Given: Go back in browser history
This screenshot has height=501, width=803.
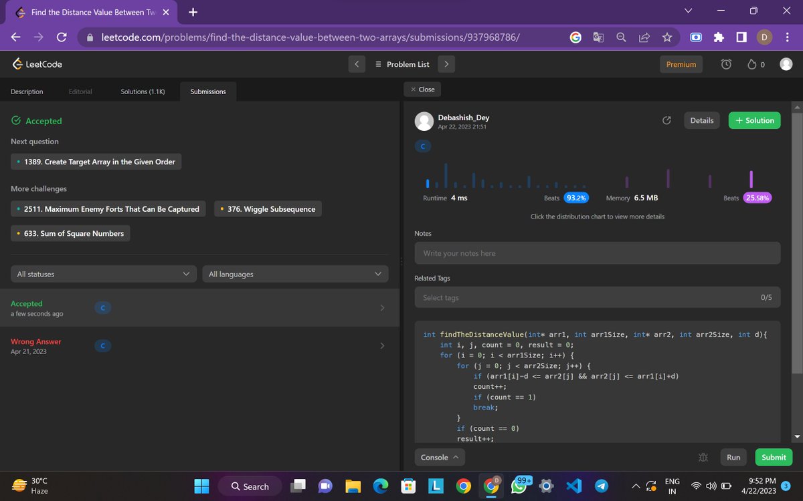Looking at the screenshot, I should point(16,37).
